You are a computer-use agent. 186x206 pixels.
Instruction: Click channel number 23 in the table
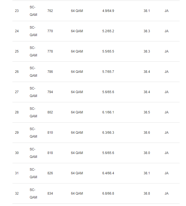(x=17, y=11)
